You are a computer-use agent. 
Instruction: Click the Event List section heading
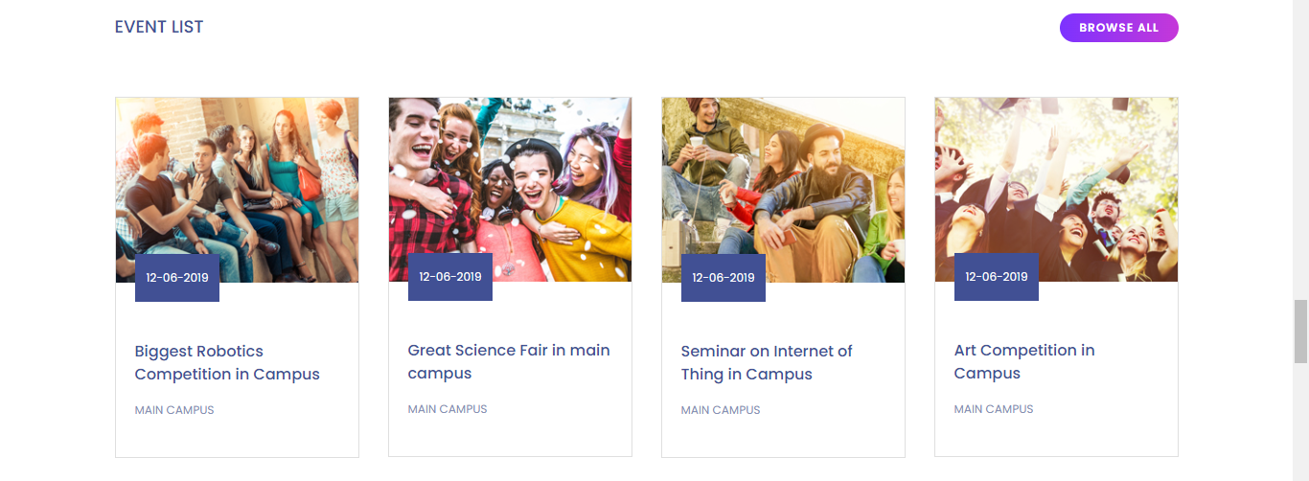click(x=159, y=27)
